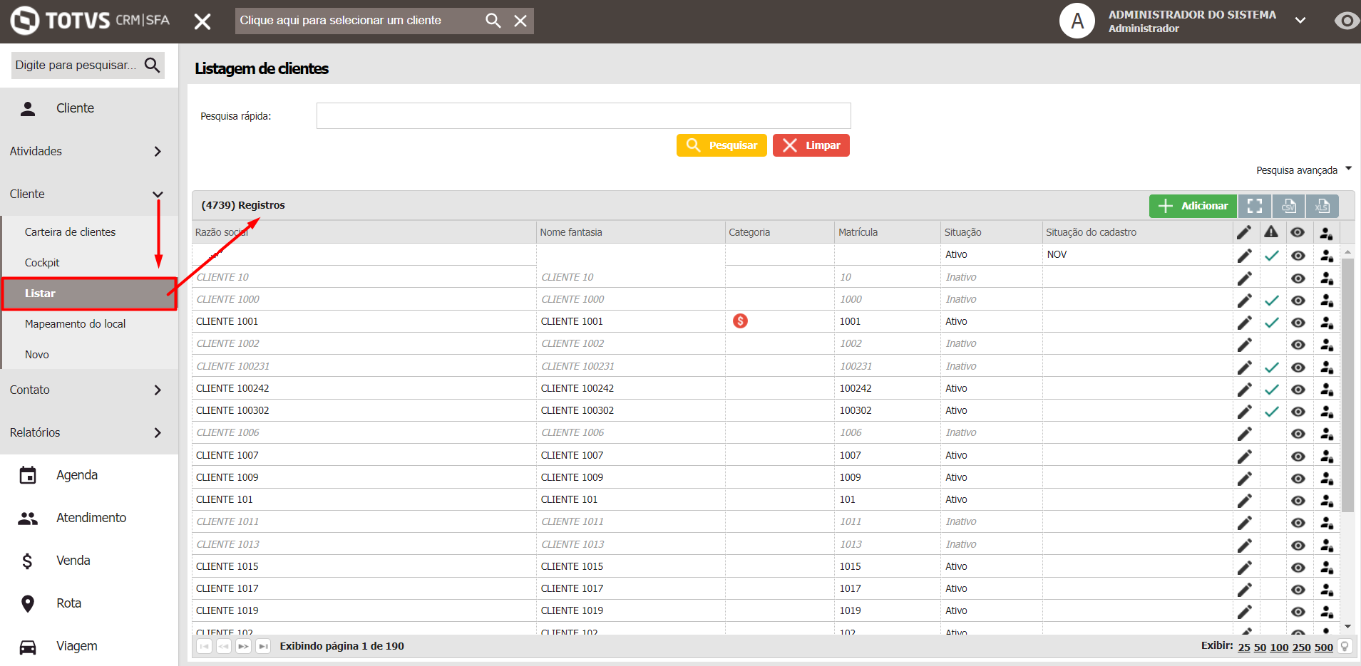This screenshot has width=1361, height=666.
Task: Edit CLIENTE 1015 with pencil icon
Action: pyautogui.click(x=1245, y=567)
